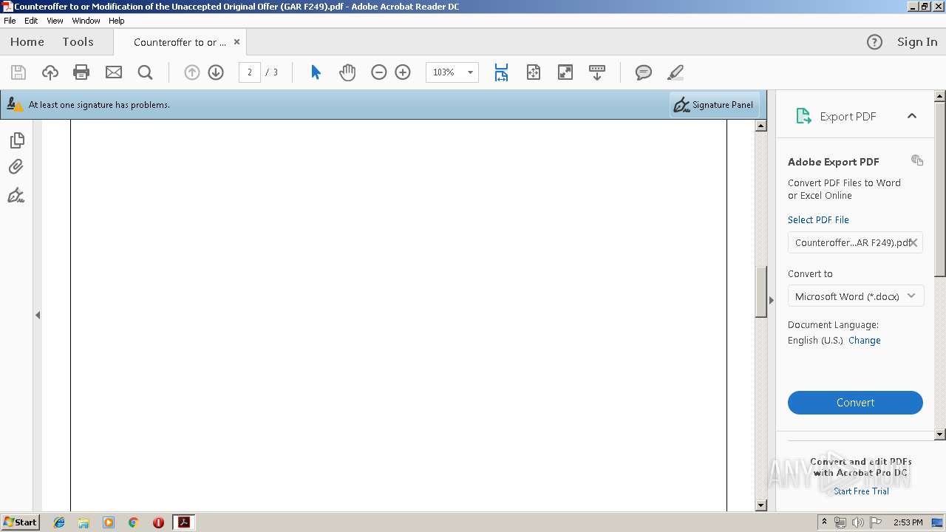
Task: Go to next page arrow
Action: pyautogui.click(x=216, y=72)
